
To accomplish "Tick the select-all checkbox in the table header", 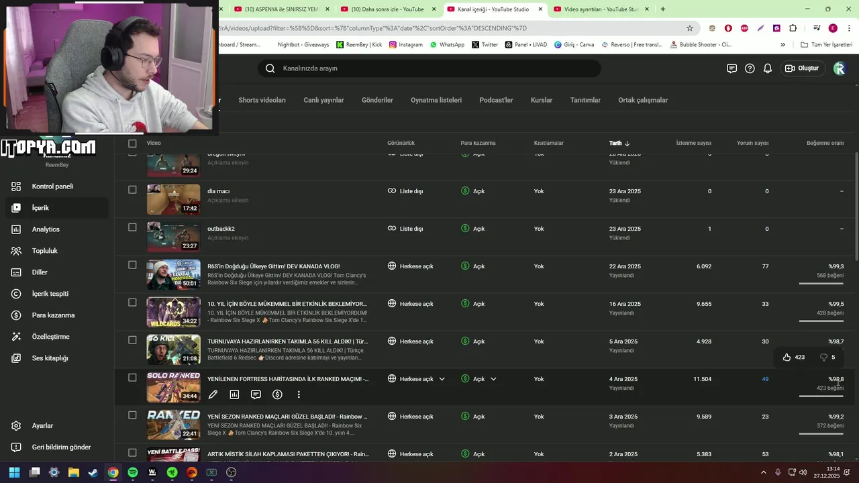I will click(132, 143).
